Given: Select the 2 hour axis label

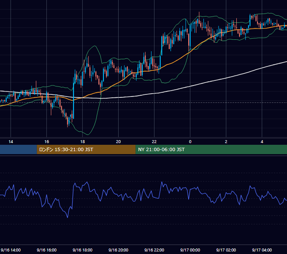Looking at the screenshot, I should [x=226, y=142].
